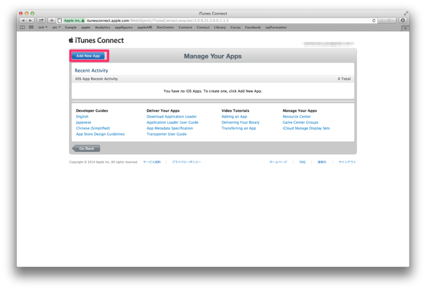Open the appfigures bookmark
Viewport: 426px width, 290px height.
click(124, 28)
